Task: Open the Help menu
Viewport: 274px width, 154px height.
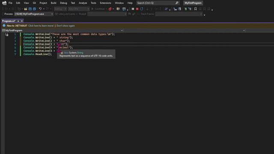Action: click(130, 3)
